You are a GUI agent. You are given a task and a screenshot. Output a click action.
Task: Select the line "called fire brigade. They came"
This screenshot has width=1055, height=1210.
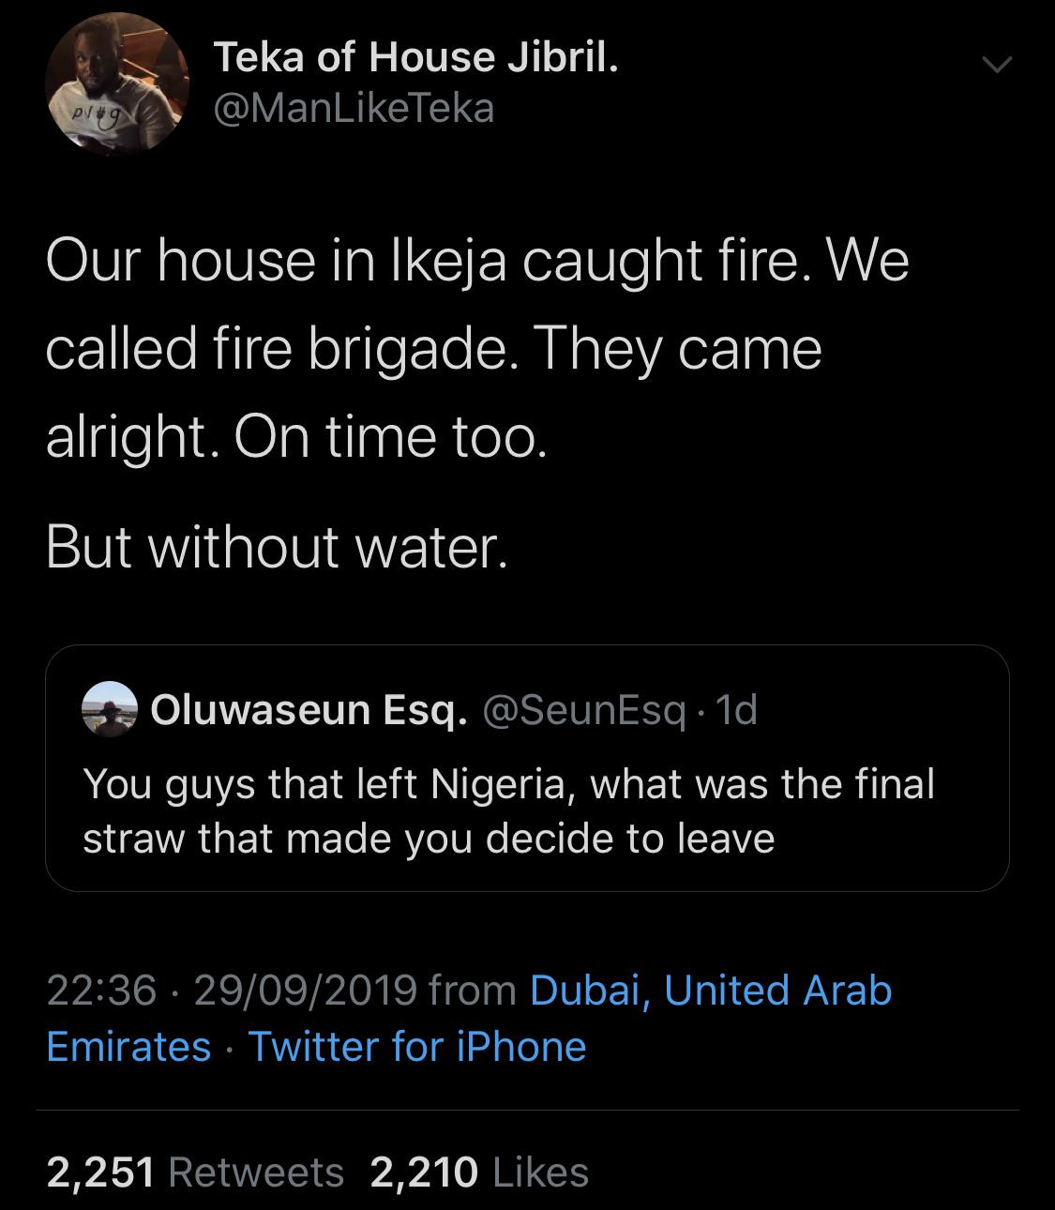[x=433, y=349]
